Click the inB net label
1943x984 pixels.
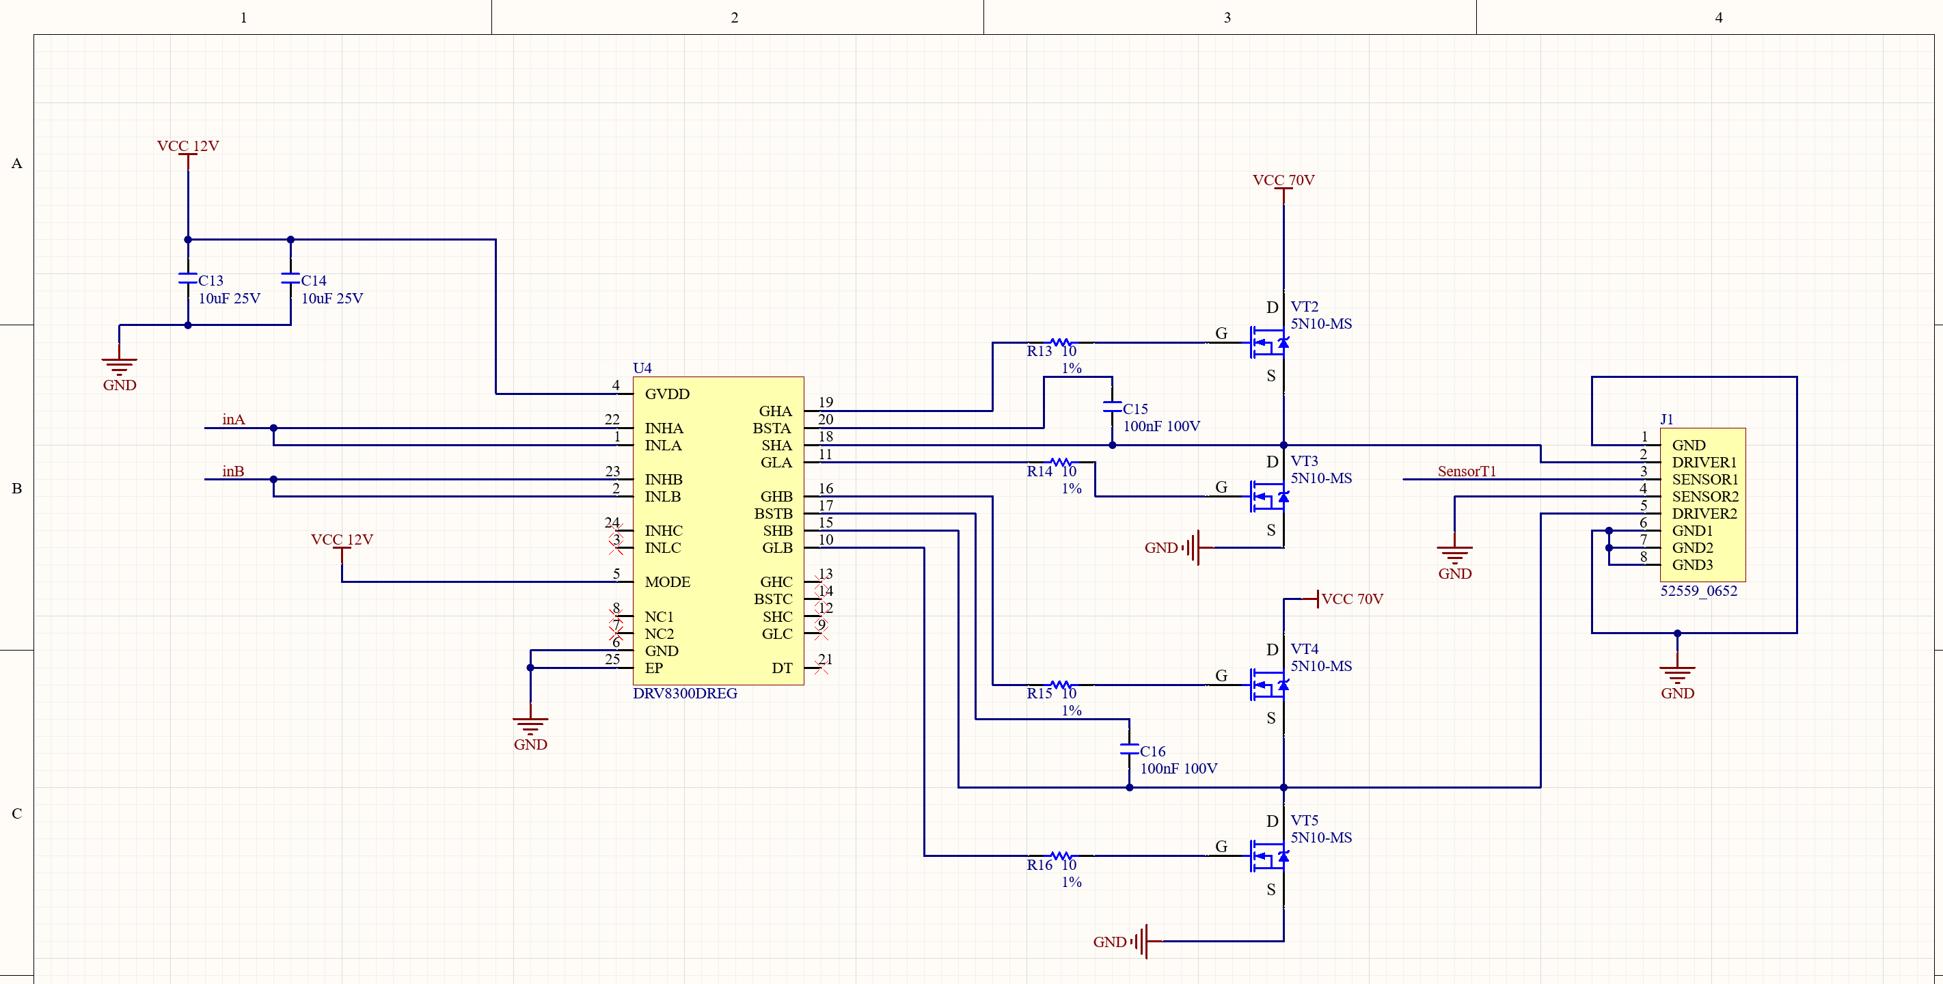(x=233, y=471)
